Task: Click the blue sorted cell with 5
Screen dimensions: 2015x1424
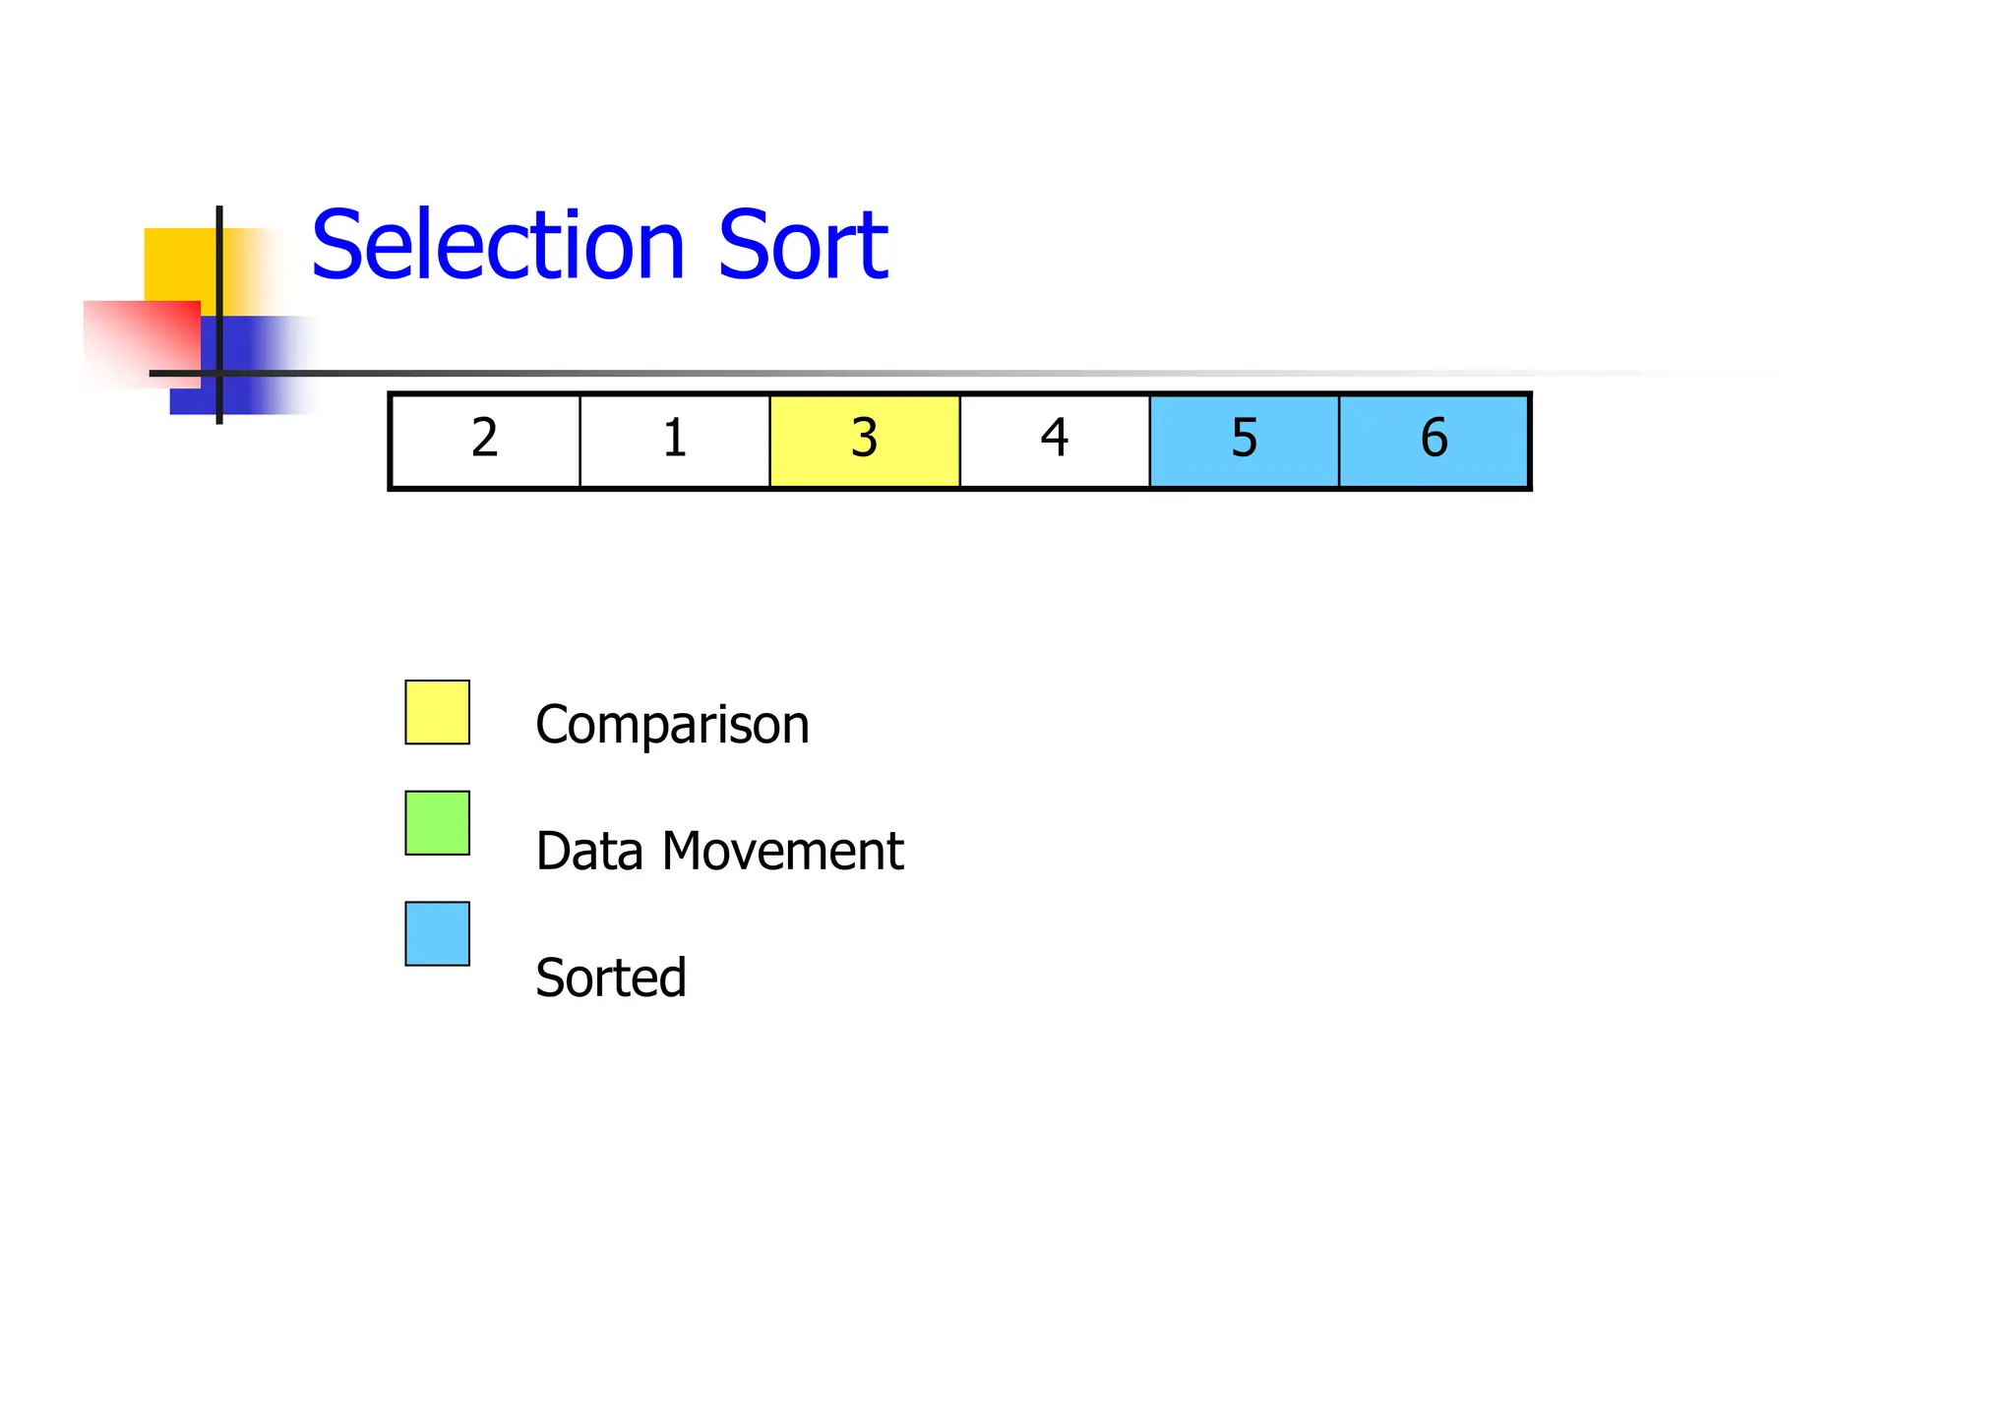Action: click(1245, 441)
